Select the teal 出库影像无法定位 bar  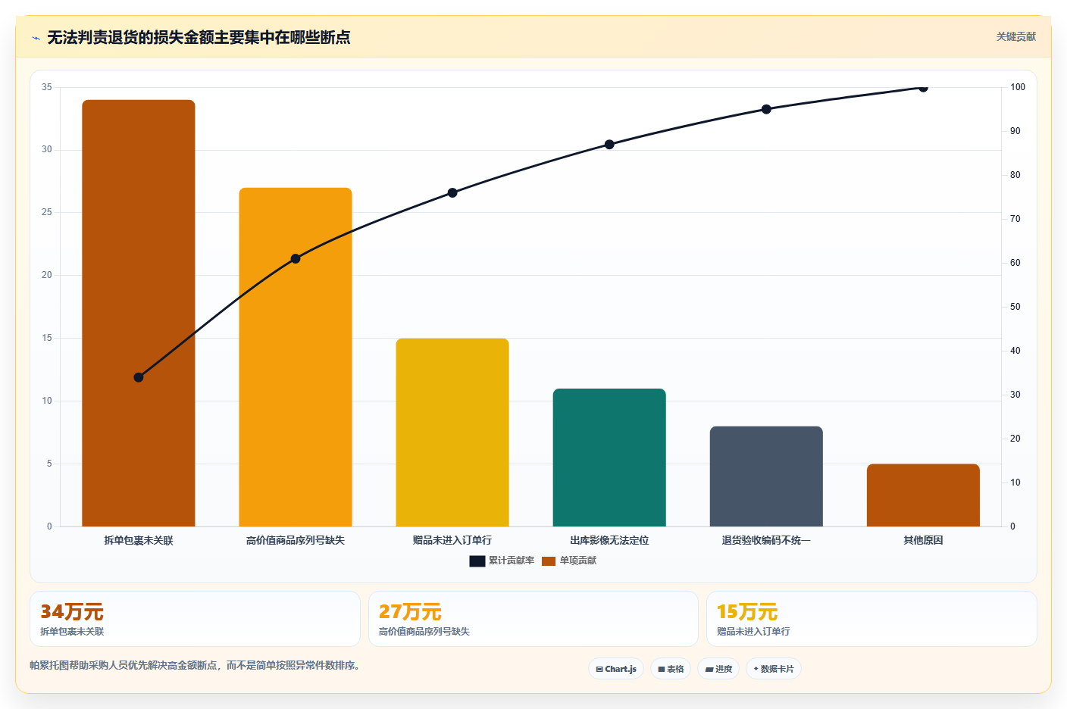[x=609, y=458]
